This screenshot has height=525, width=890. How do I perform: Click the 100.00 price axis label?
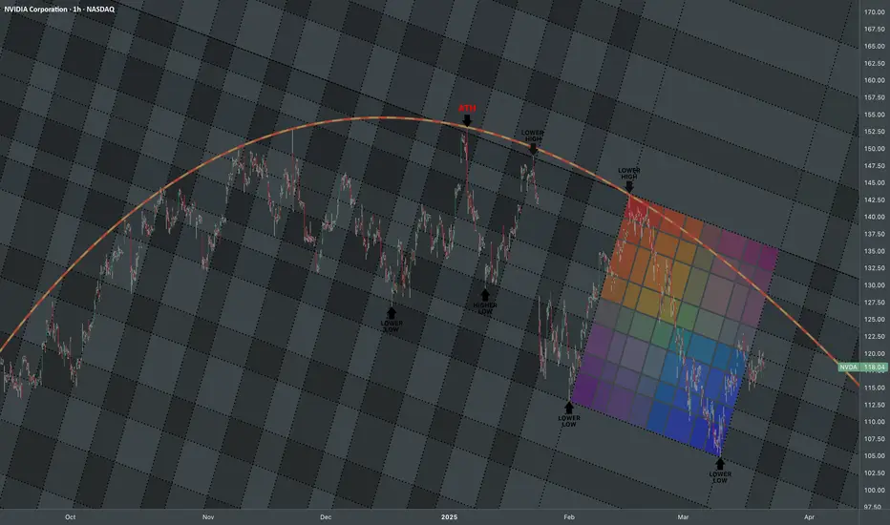(x=875, y=490)
